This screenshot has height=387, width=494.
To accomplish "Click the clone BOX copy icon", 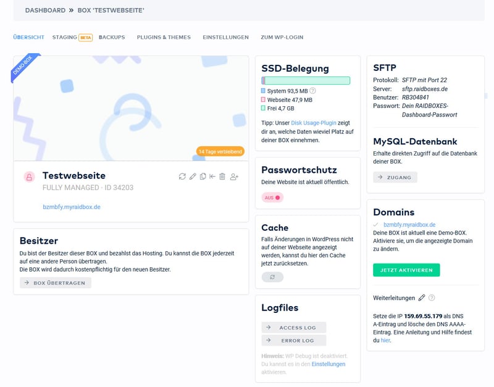I will point(203,177).
